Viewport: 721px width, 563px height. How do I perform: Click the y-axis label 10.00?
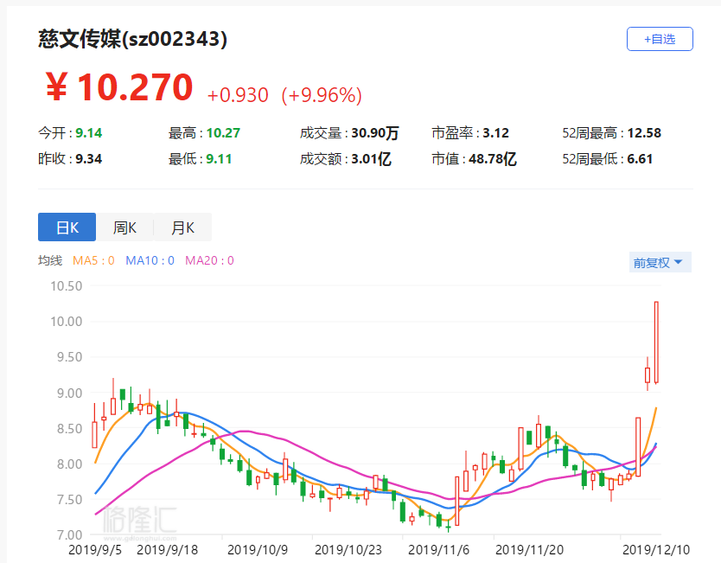coord(67,322)
